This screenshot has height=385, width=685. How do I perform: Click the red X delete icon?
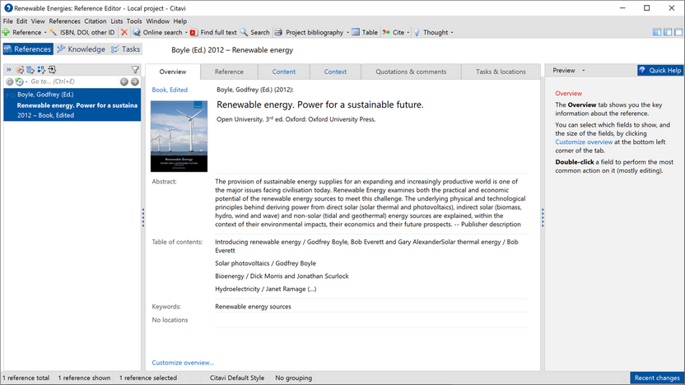tap(124, 32)
